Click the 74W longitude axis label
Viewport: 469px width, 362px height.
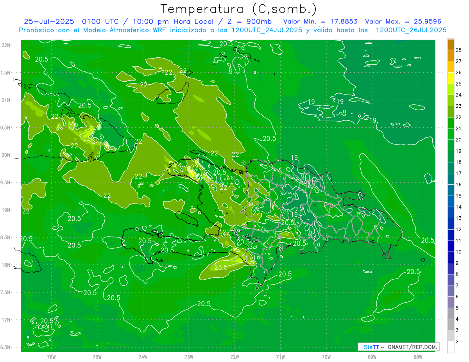click(143, 357)
